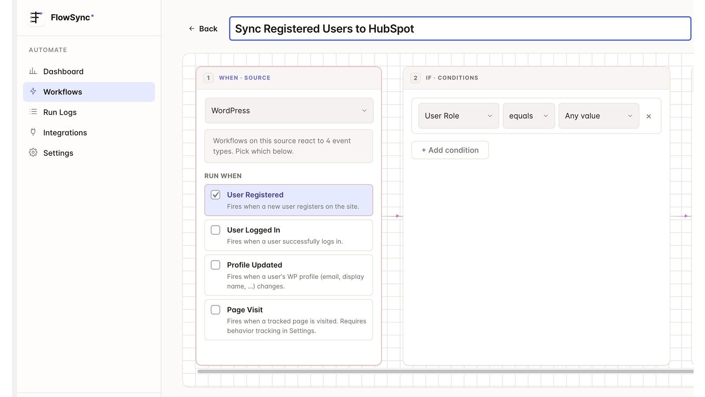
Task: Open Settings in the sidebar
Action: [x=89, y=153]
